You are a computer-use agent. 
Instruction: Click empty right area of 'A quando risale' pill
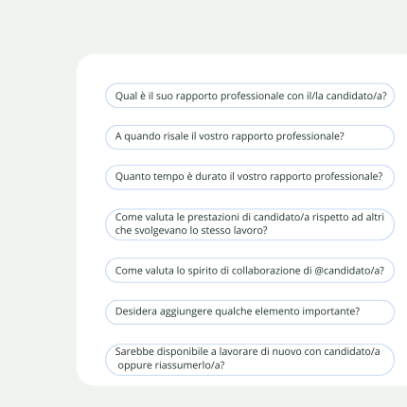coord(367,137)
